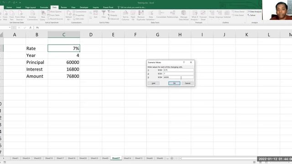Click Show Queries in the ribbon
The image size is (292, 164).
[x=54, y=11]
